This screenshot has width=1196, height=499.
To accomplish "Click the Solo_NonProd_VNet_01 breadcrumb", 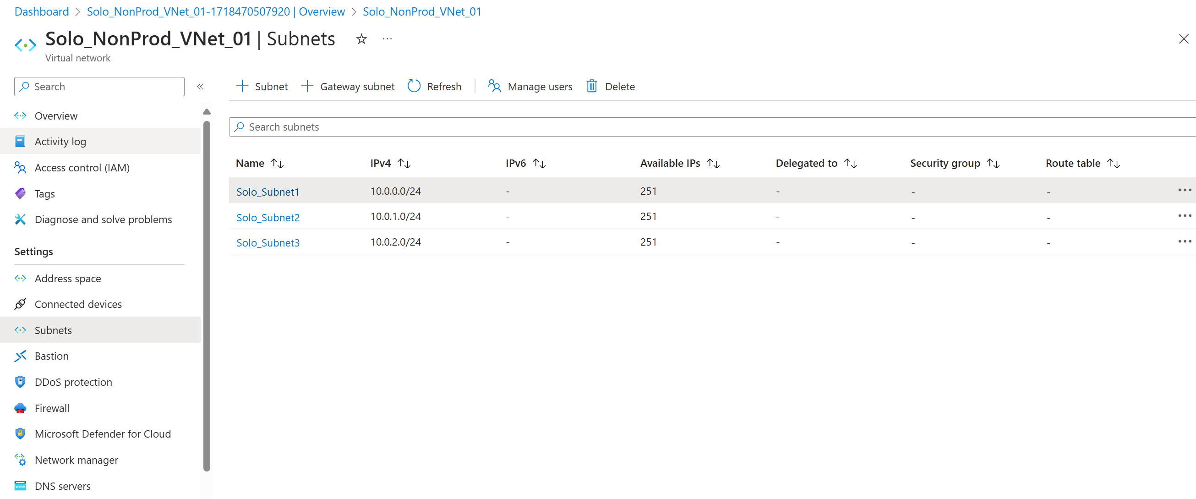I will 422,11.
